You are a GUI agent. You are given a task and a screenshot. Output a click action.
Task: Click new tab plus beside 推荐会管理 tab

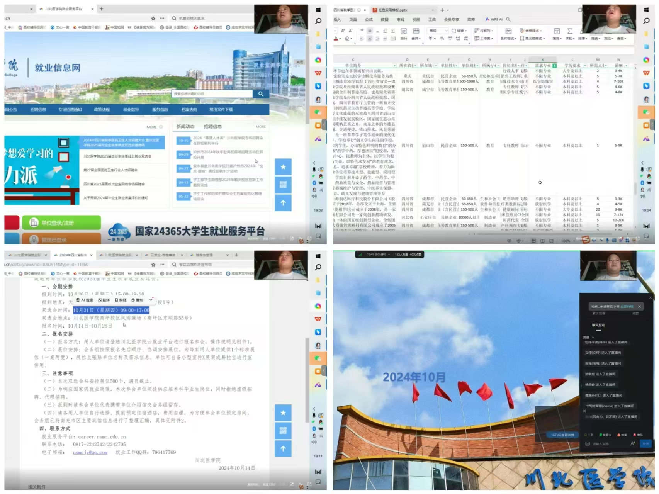(236, 255)
